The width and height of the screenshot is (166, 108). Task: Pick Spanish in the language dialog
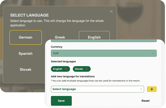tap(25, 54)
